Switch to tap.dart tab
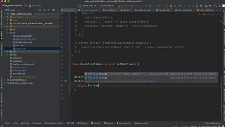This screenshot has width=225, height=127. point(126,10)
